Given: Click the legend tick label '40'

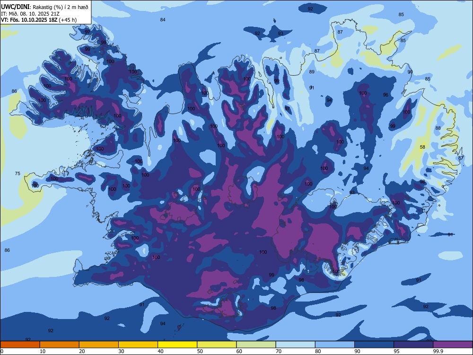Looking at the screenshot, I should click(160, 351).
